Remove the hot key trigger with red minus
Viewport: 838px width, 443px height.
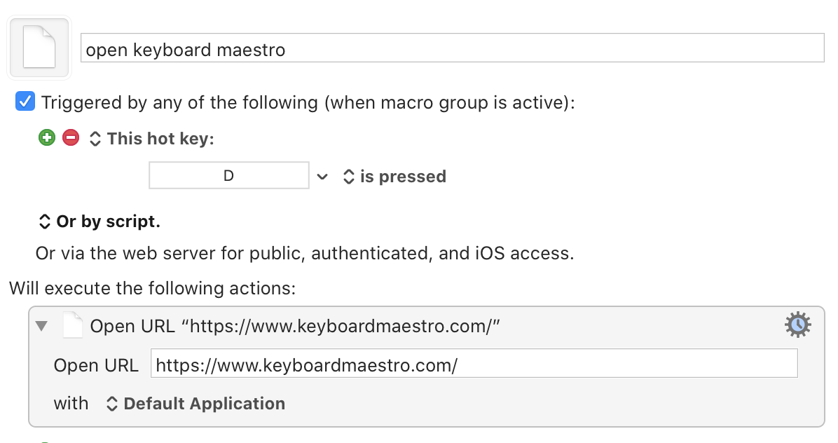71,138
